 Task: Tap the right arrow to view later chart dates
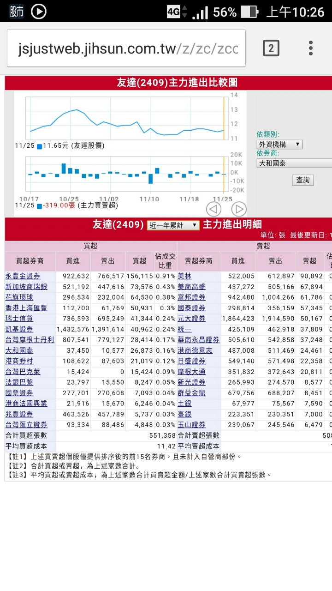[238, 209]
